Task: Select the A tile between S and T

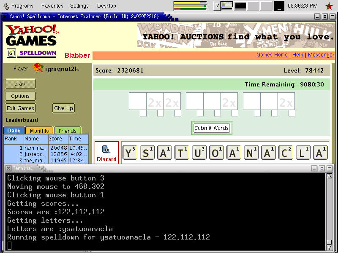Action: 164,153
